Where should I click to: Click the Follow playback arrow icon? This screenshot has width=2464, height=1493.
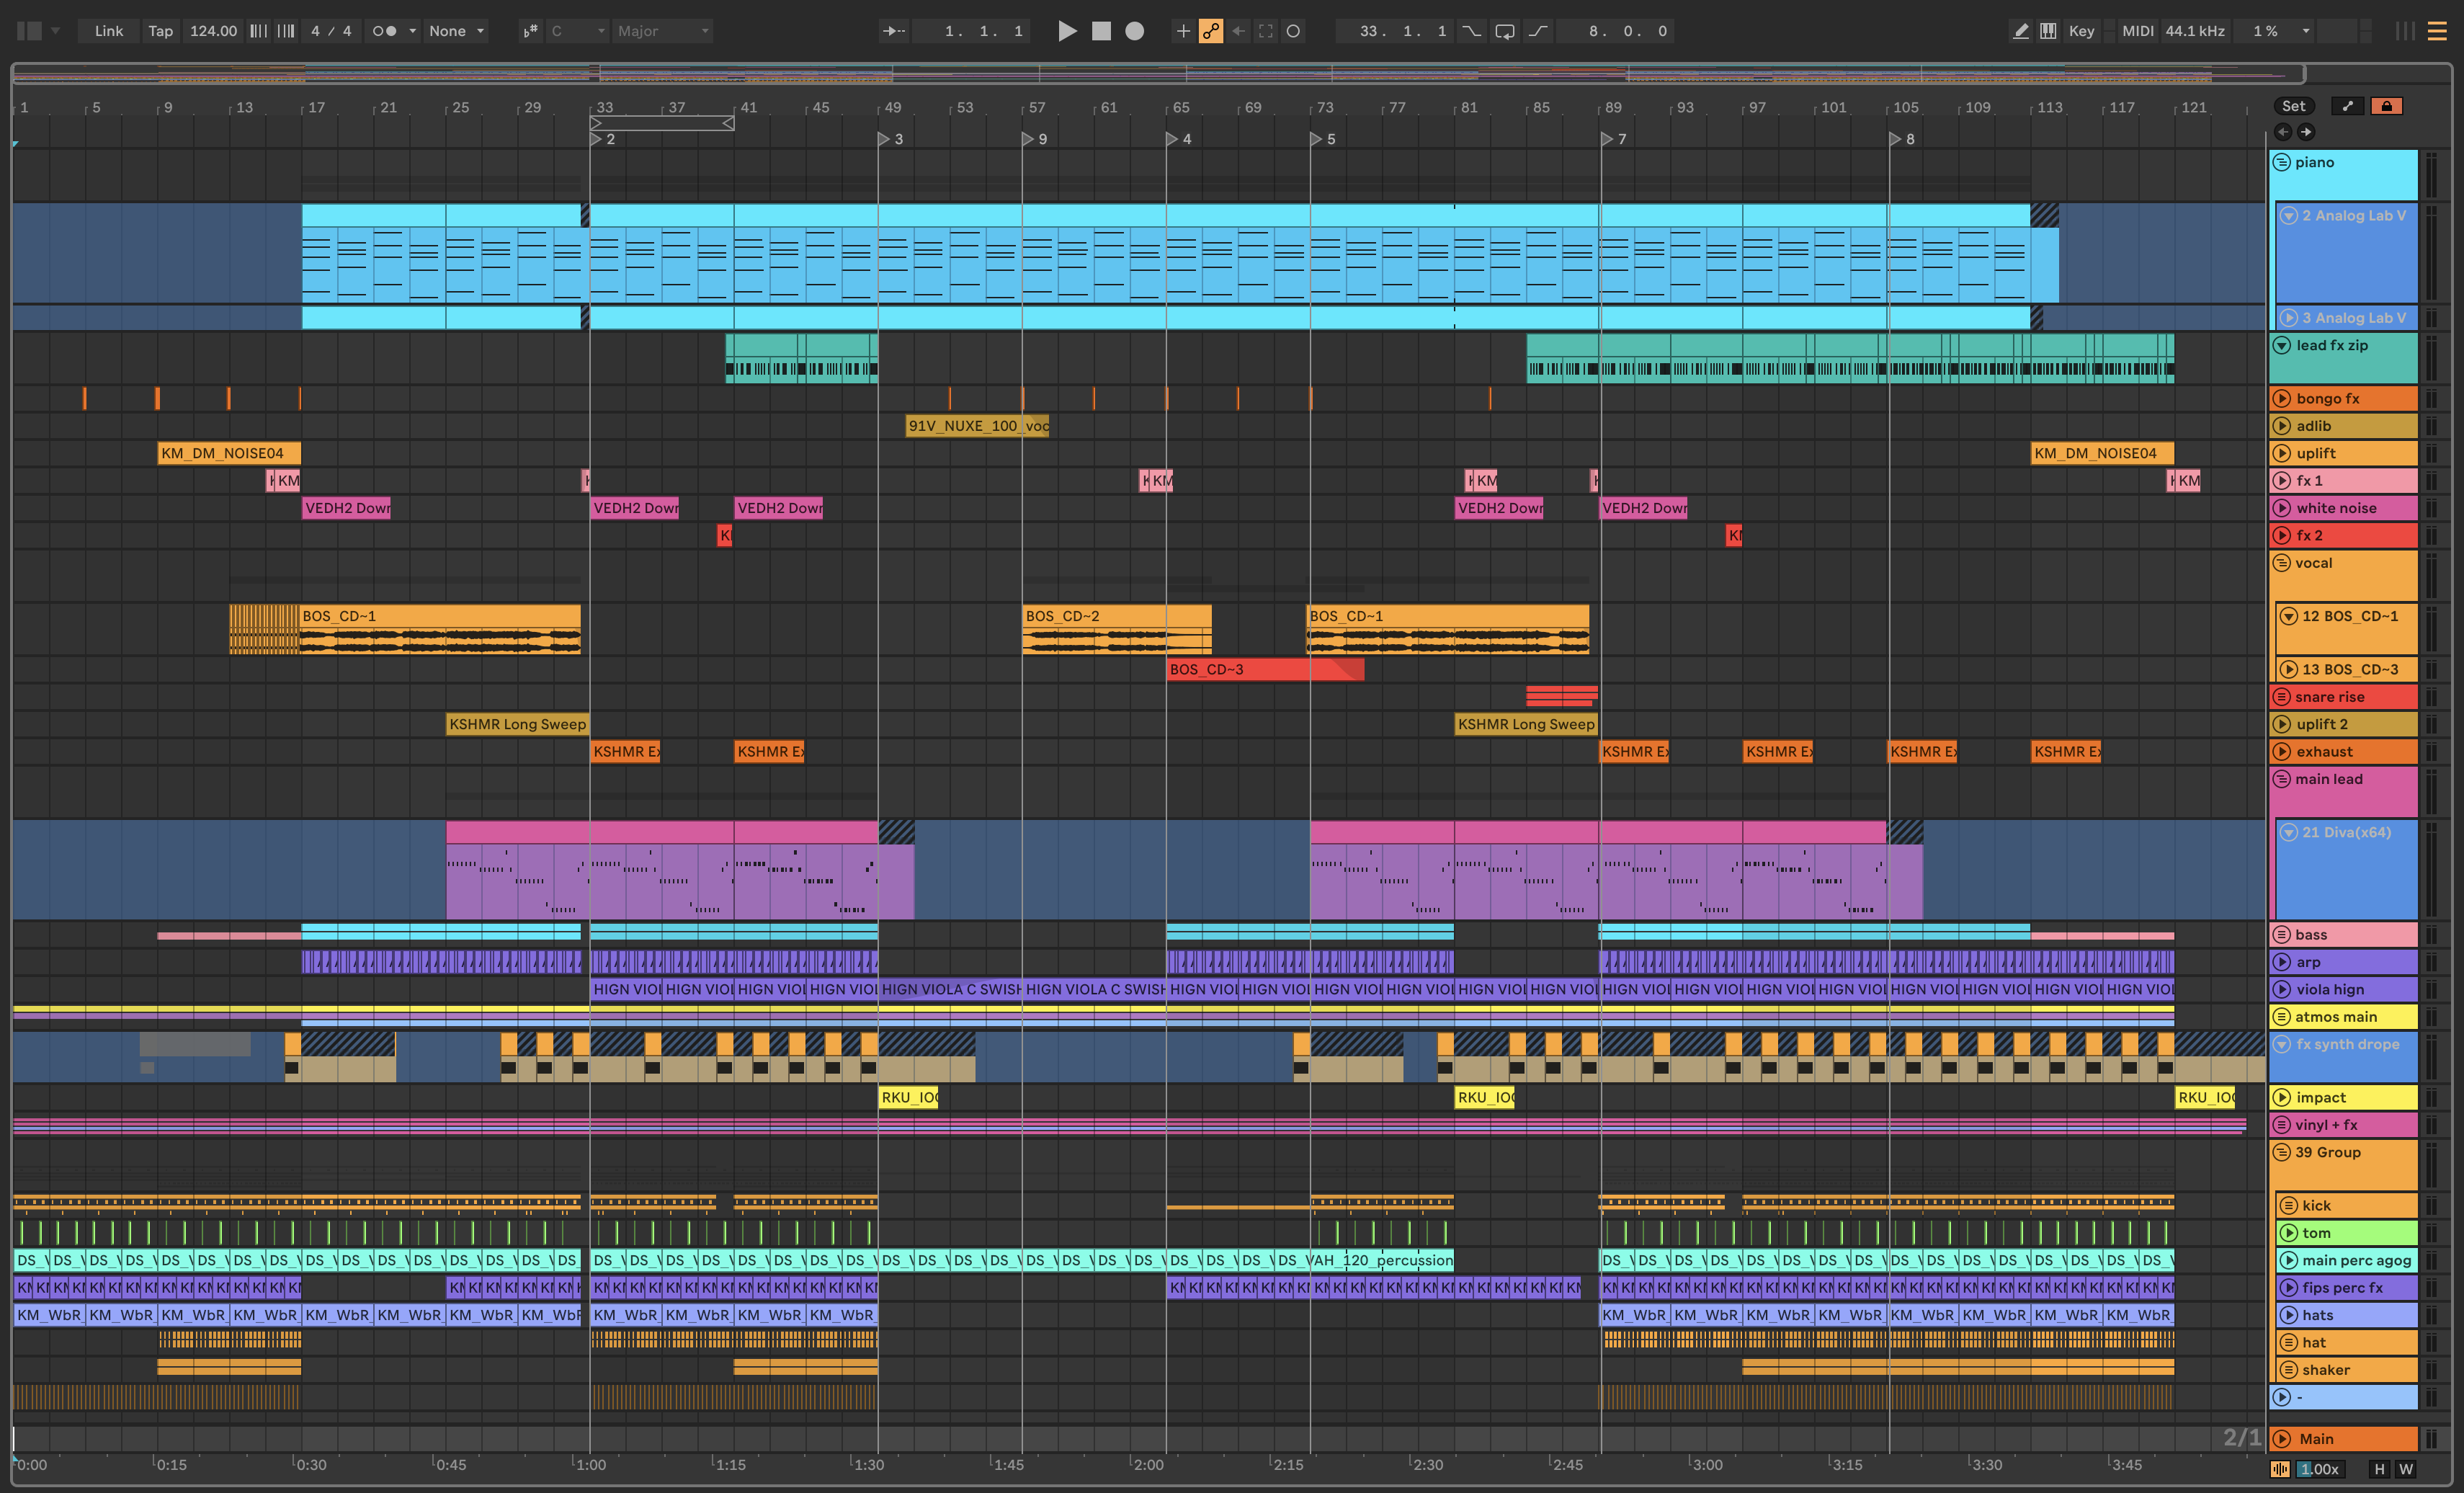point(893,31)
